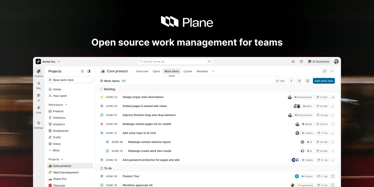Screen dimensions: 374x187
Task: Collapse the sidebar with panel icon
Action: click(89, 71)
